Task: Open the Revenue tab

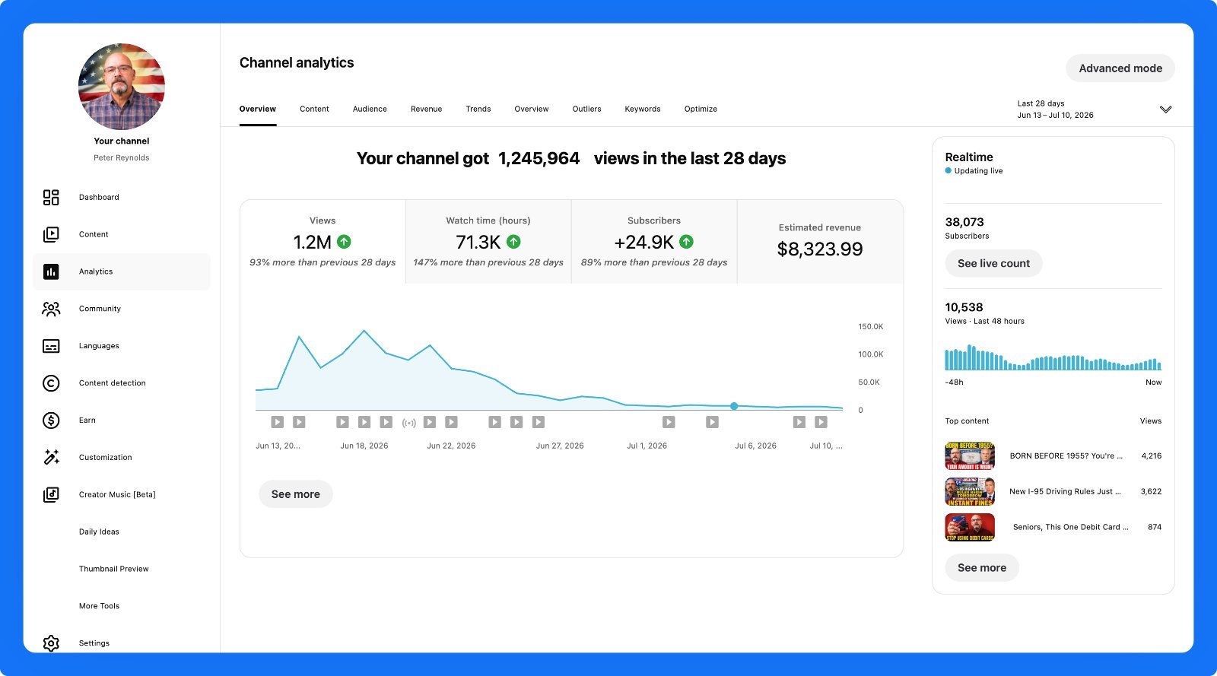Action: coord(426,109)
